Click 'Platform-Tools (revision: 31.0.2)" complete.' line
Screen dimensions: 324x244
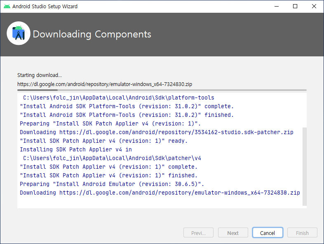(127, 106)
